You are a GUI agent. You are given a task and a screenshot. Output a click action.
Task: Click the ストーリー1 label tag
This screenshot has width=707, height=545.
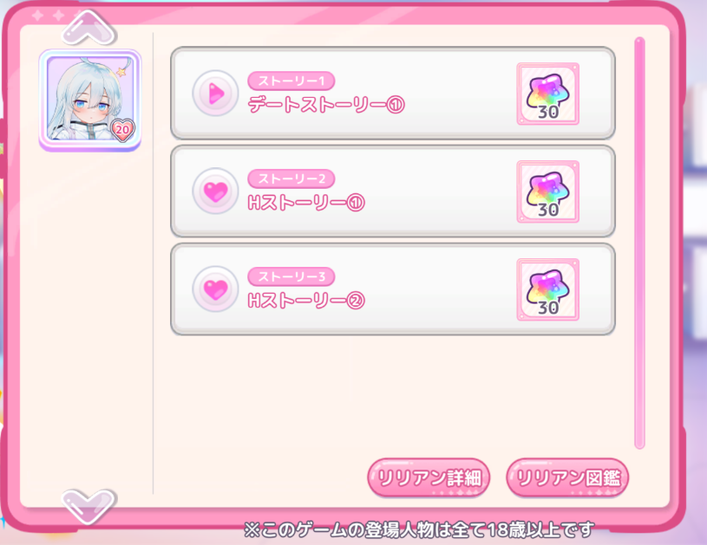click(291, 81)
